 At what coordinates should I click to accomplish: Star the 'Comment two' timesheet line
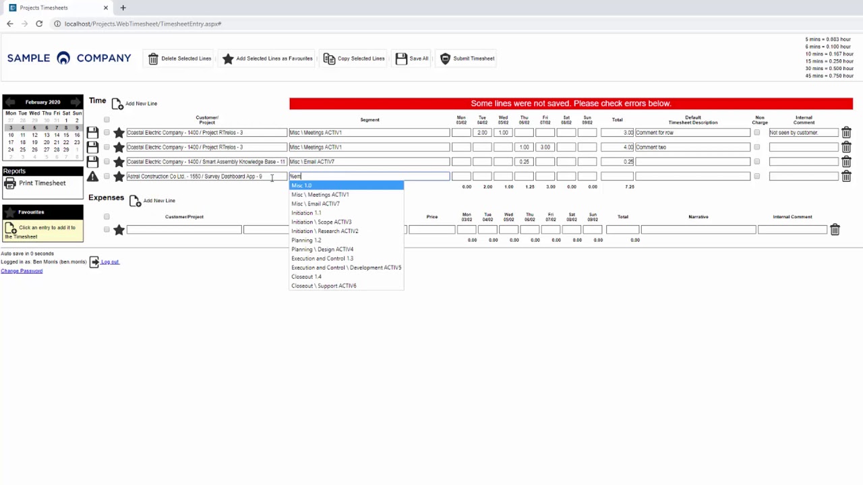(119, 147)
